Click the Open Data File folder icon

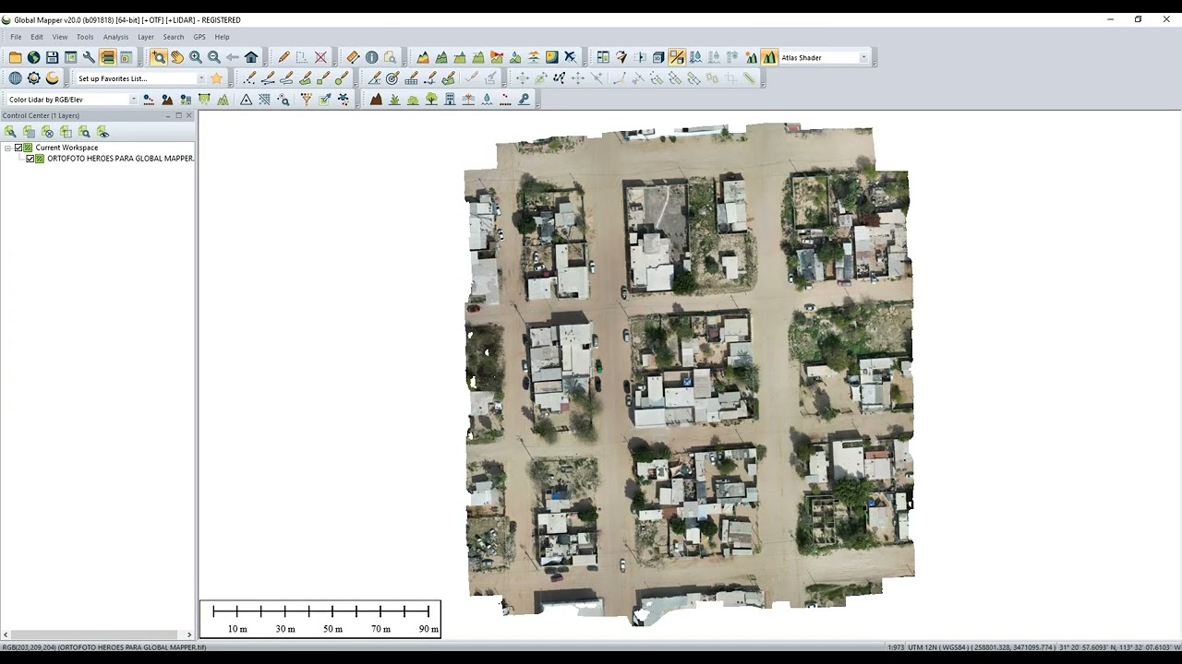(15, 57)
